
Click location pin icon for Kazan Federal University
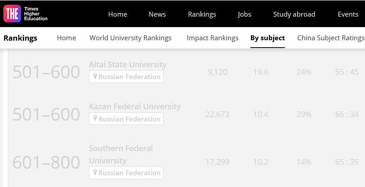[94, 119]
